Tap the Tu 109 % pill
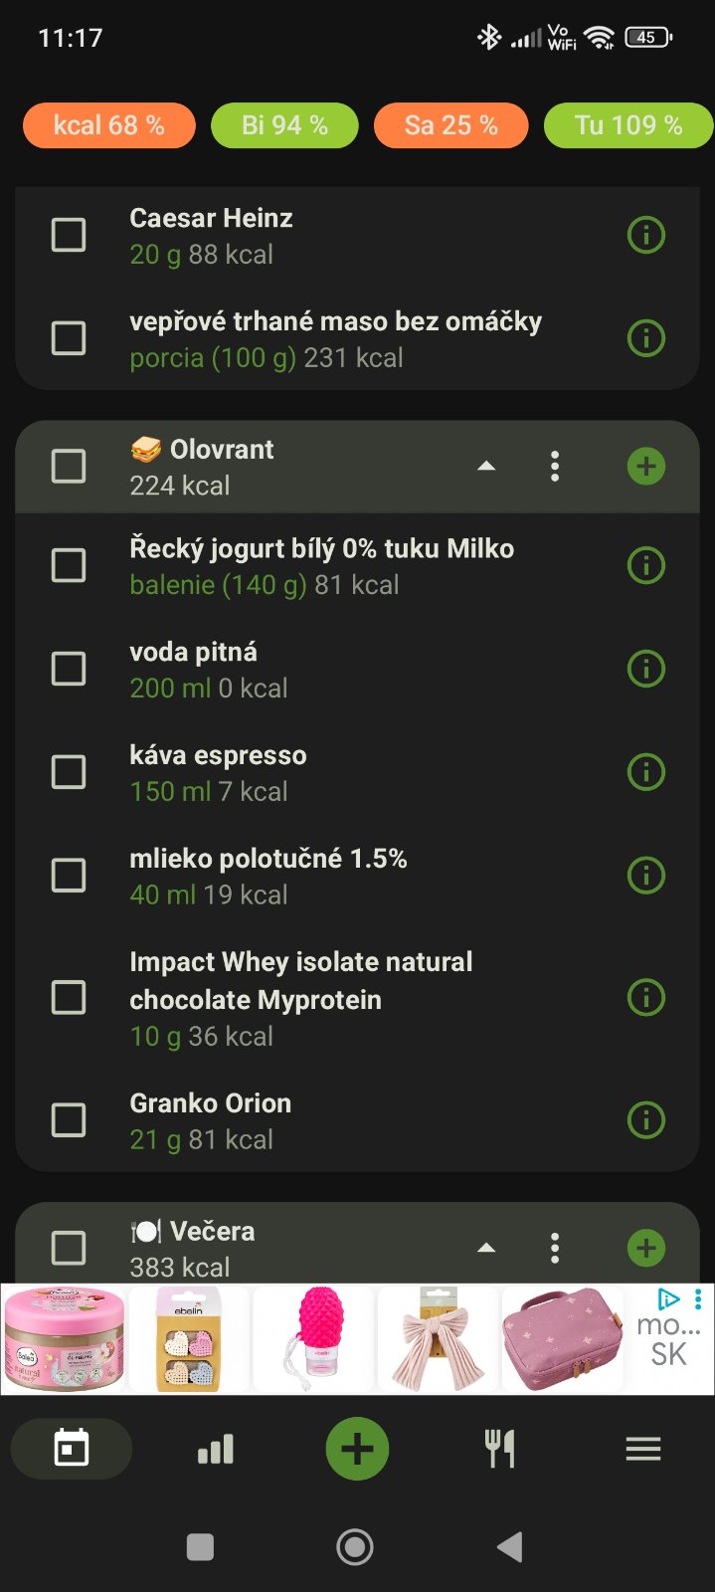The height and width of the screenshot is (1592, 715). [x=627, y=125]
